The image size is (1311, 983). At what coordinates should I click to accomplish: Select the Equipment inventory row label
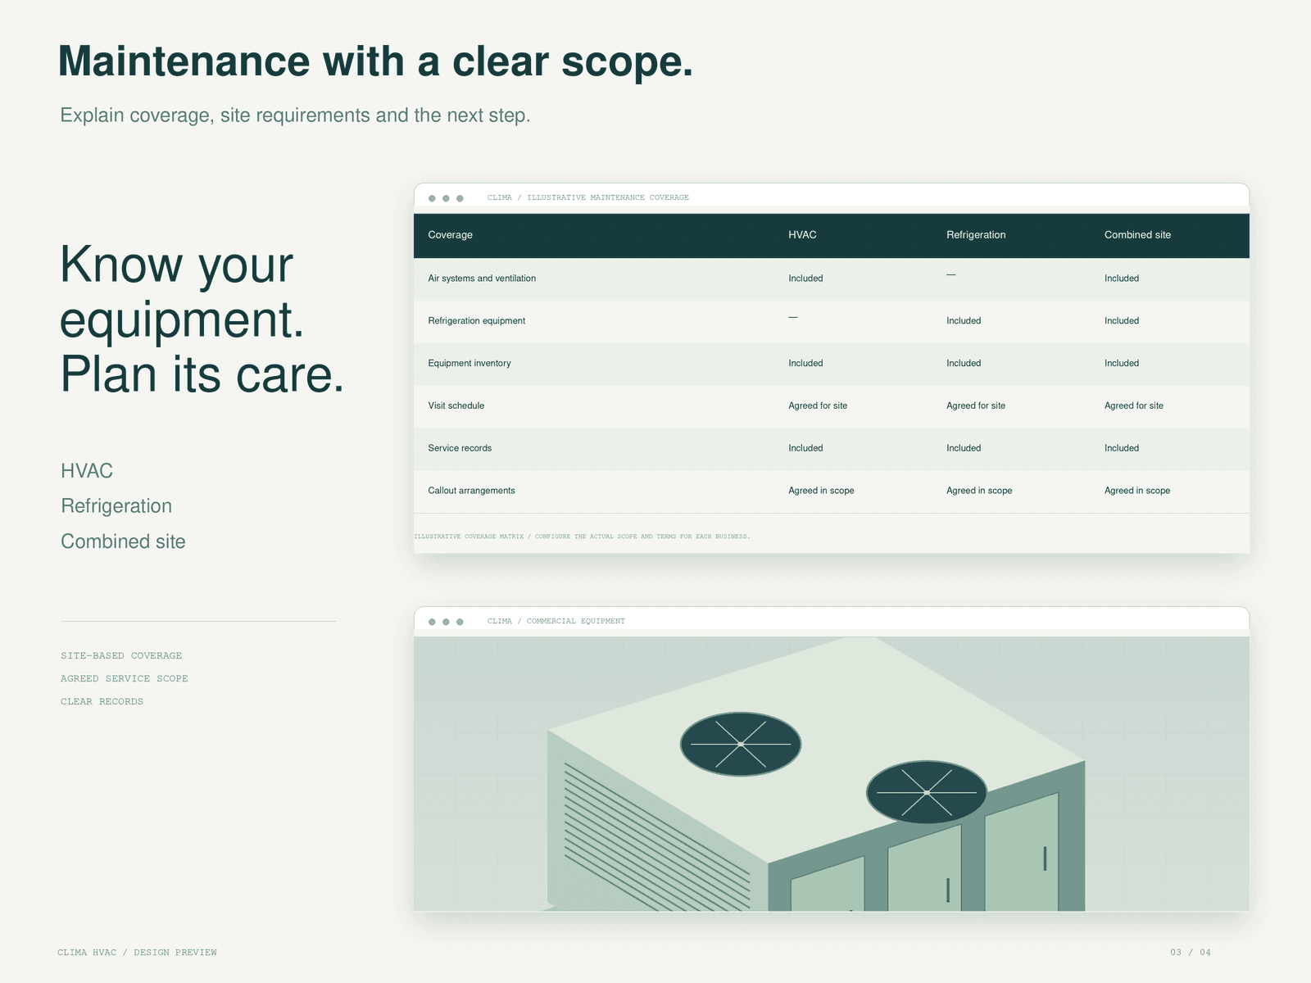[x=469, y=364]
